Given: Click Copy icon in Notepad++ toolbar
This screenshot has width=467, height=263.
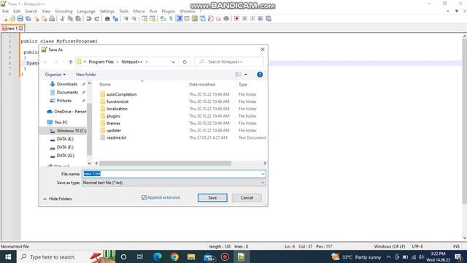Looking at the screenshot, I should pos(70,19).
